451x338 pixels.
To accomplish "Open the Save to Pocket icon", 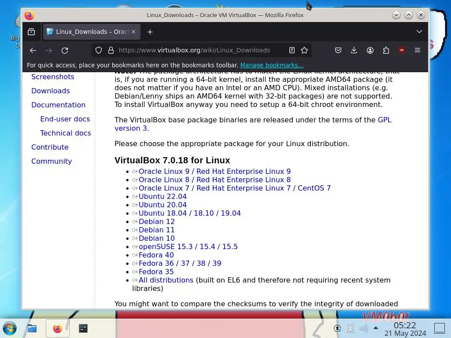I will (338, 50).
